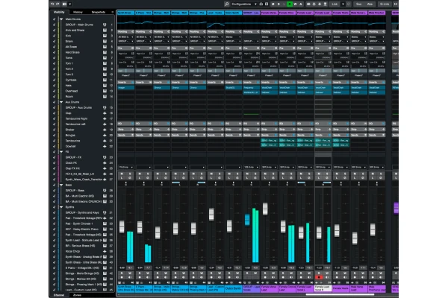The image size is (448, 298).
Task: Open the dropdown arrow beside layout icon
Action: coord(70,4)
